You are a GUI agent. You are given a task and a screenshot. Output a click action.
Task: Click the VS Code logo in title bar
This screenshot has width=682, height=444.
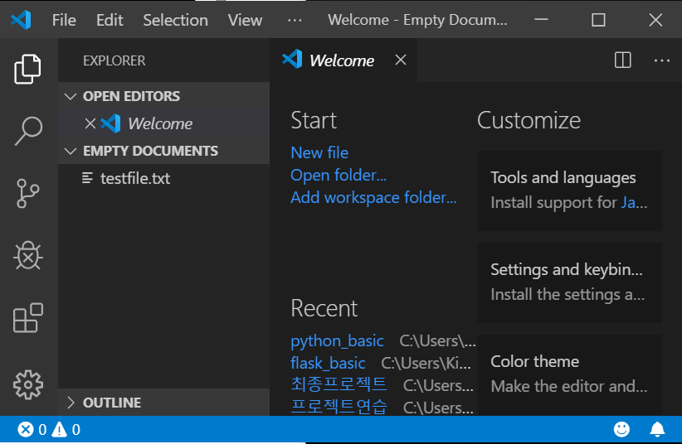pos(21,20)
